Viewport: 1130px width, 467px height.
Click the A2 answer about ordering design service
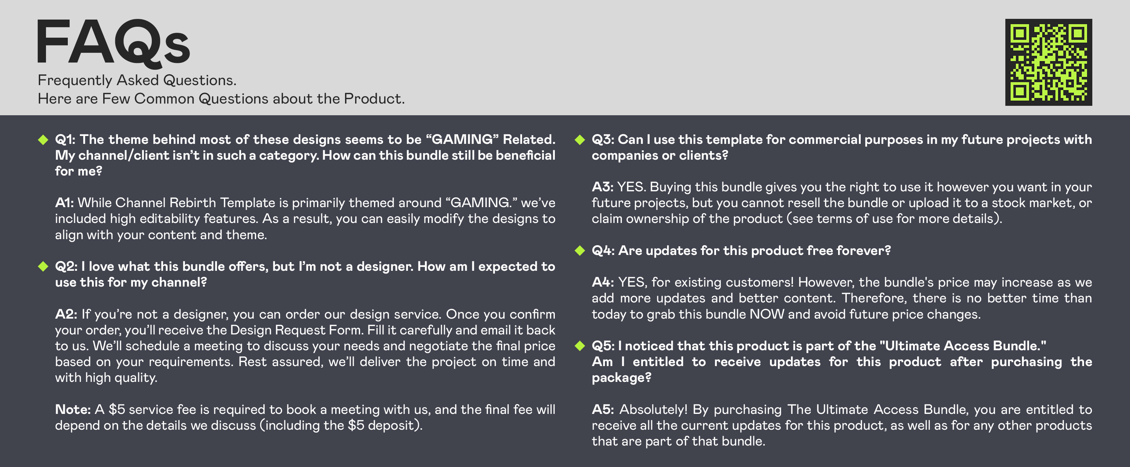[x=305, y=346]
